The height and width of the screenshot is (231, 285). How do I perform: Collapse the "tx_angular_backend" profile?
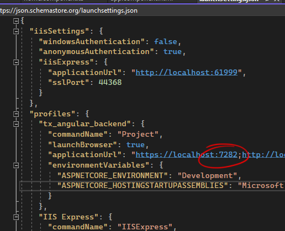pyautogui.click(x=16, y=124)
